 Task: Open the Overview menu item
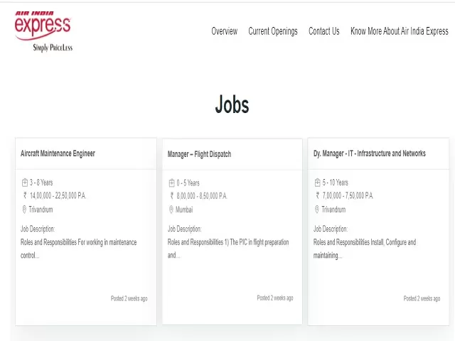coord(225,31)
